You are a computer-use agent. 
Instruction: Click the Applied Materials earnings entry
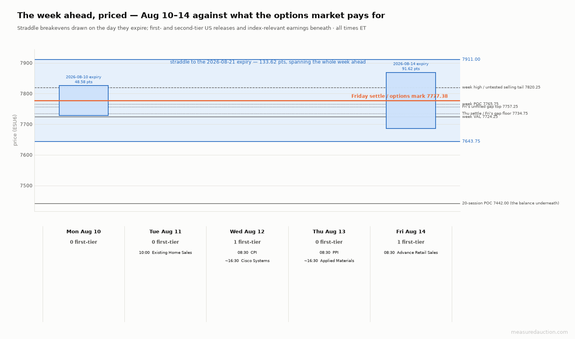pos(329,261)
